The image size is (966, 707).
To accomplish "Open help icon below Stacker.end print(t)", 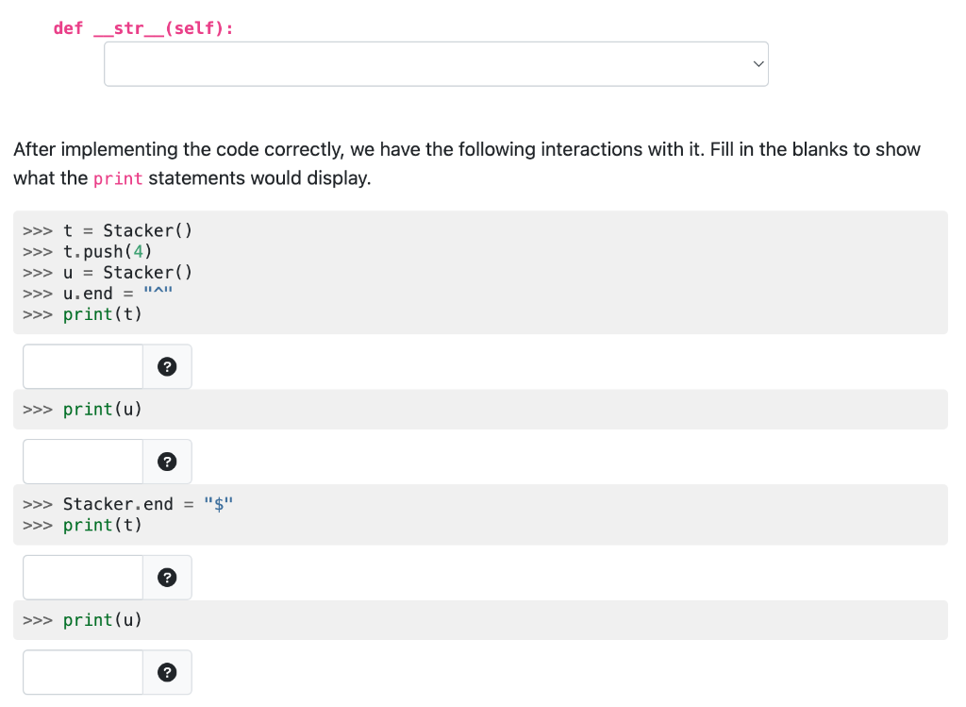I will [167, 578].
